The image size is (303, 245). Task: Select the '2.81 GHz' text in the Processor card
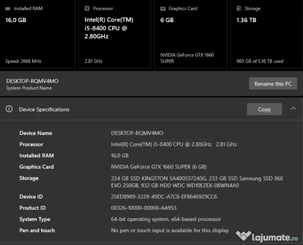[x=94, y=61]
